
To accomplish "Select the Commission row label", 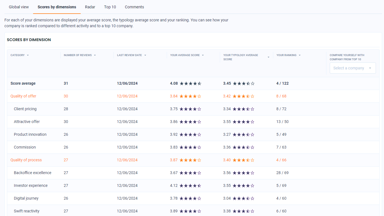I will (25, 147).
